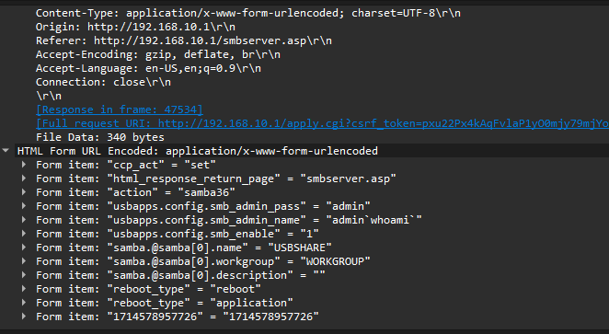Select the File Data: 340 bytes line

[100, 137]
